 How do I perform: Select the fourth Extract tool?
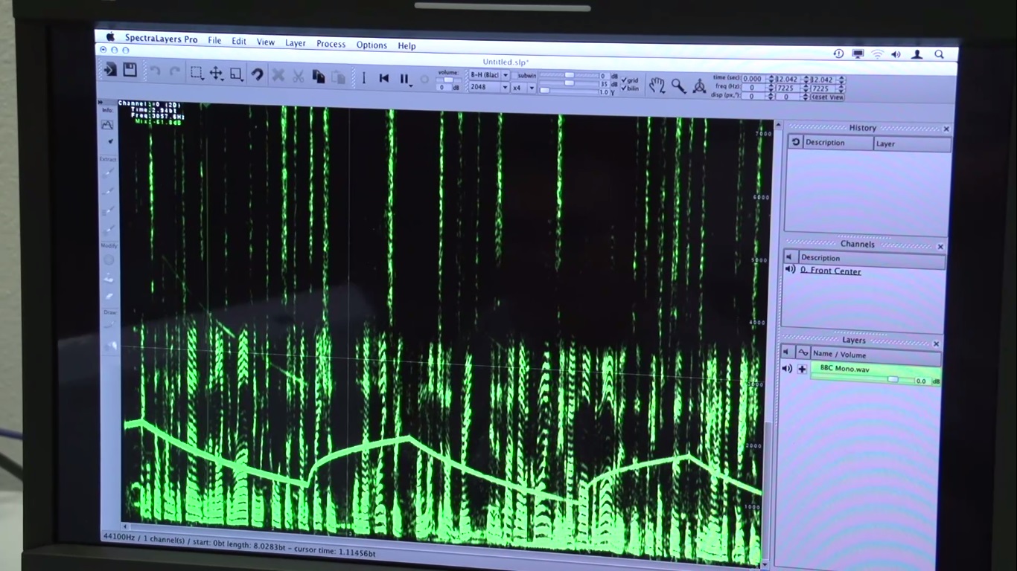click(x=109, y=230)
